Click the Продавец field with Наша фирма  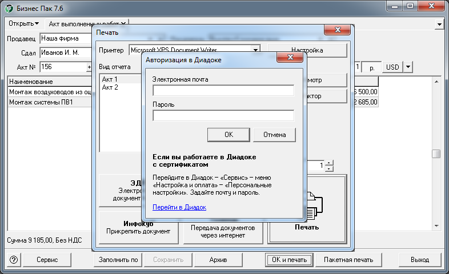point(66,38)
